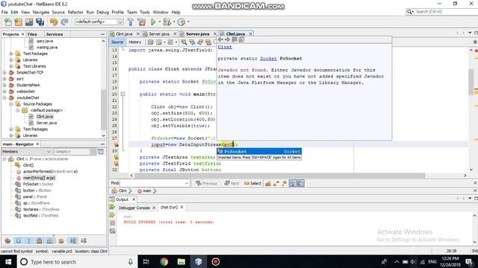
Task: Click the lightbulb hint icon on line 28
Action: (x=117, y=144)
